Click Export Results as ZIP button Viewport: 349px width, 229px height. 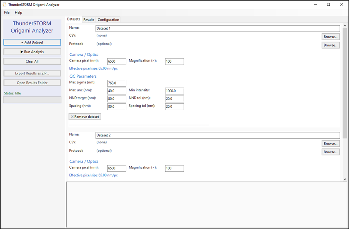tap(32, 73)
